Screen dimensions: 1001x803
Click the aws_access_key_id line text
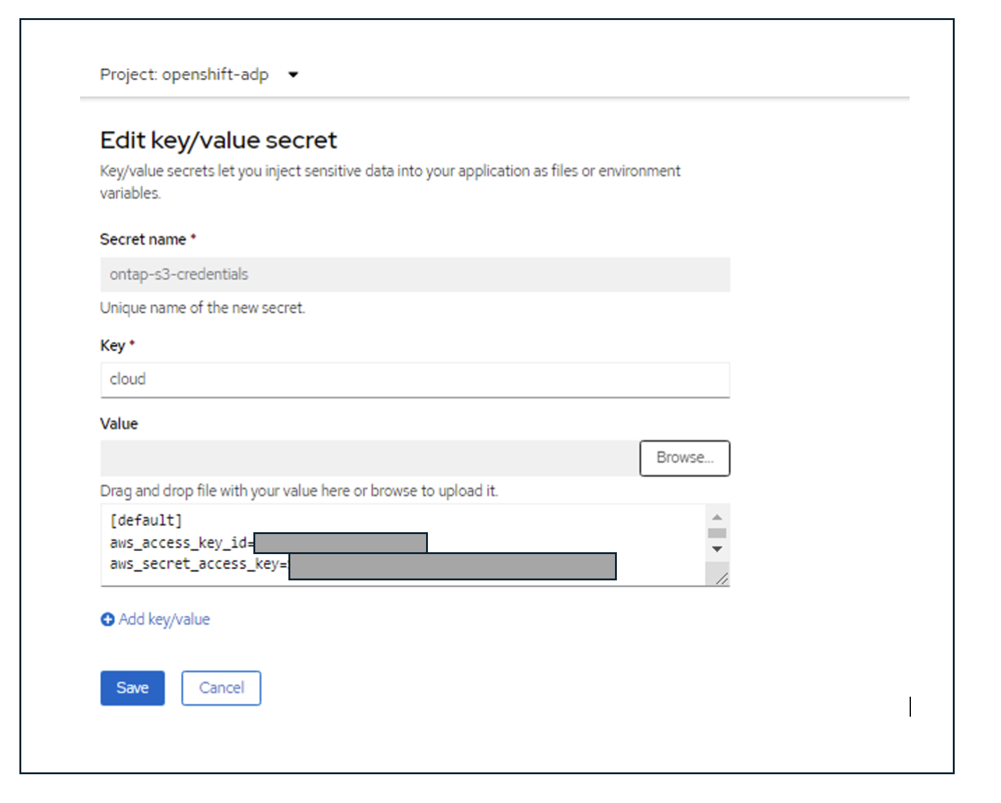[178, 543]
